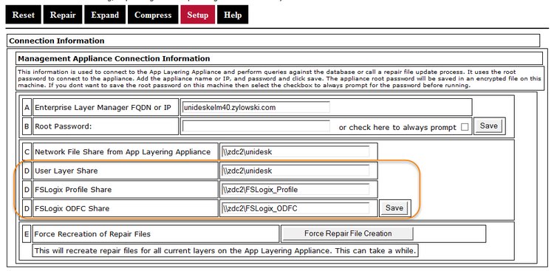Click the letter B row marker
The image size is (554, 271).
27,126
